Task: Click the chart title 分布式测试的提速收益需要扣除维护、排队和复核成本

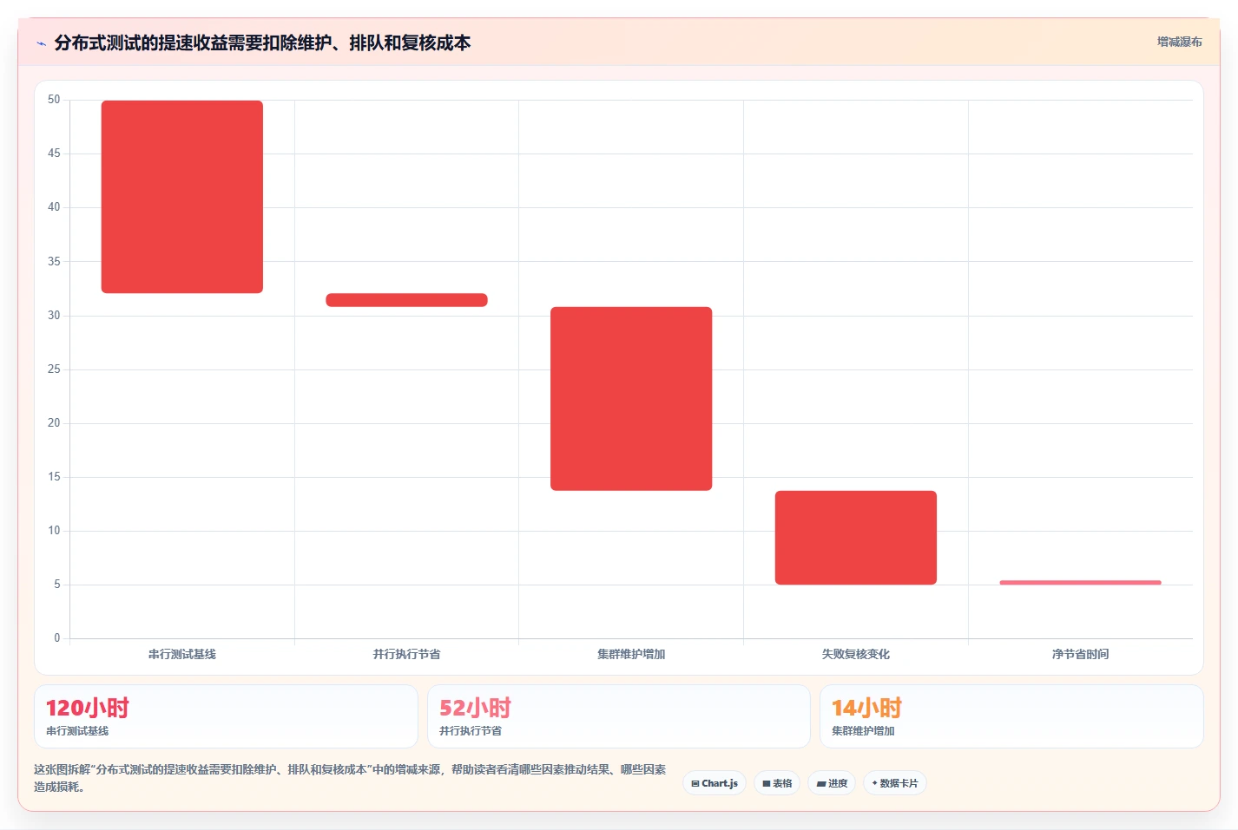Action: click(262, 42)
